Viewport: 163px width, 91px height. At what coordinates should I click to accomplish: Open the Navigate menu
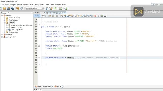coord(13,5)
